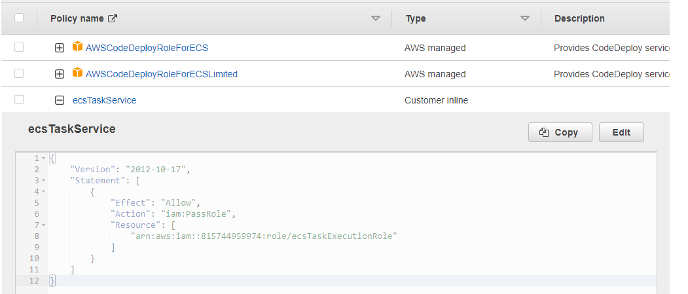Tick the AWSCodeDeployRoleForECSLimited row checkbox
The height and width of the screenshot is (294, 688).
coord(19,73)
